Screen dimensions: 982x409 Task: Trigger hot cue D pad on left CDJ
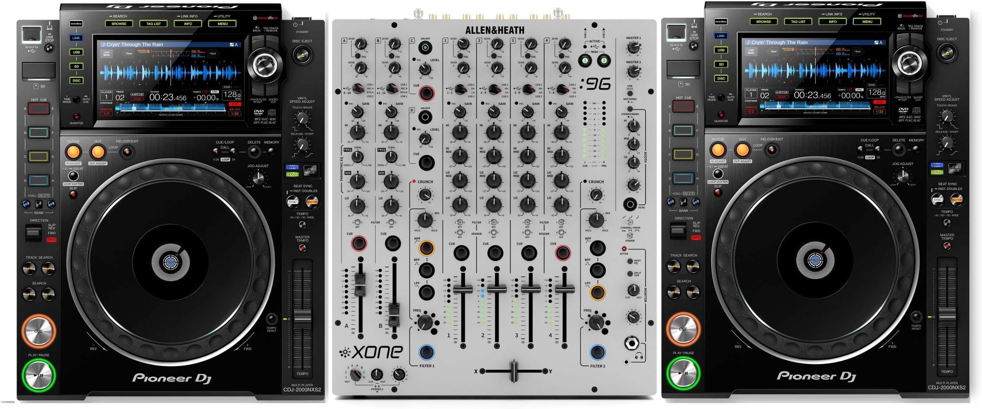tap(38, 181)
